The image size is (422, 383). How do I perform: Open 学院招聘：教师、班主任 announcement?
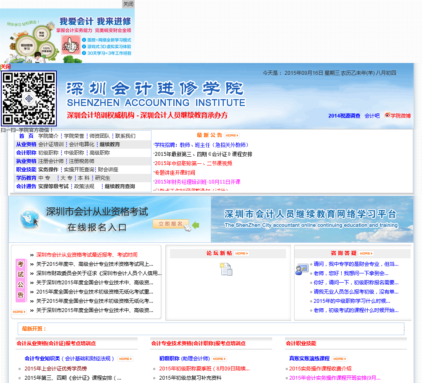[201, 145]
